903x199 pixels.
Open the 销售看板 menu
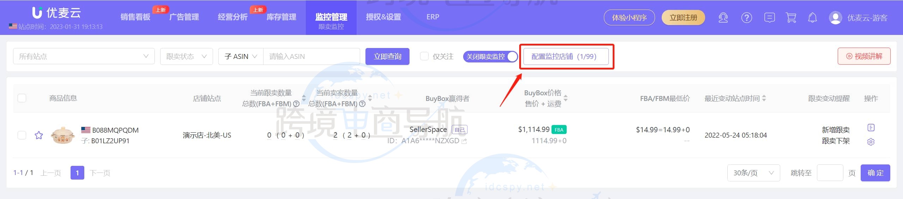(135, 17)
